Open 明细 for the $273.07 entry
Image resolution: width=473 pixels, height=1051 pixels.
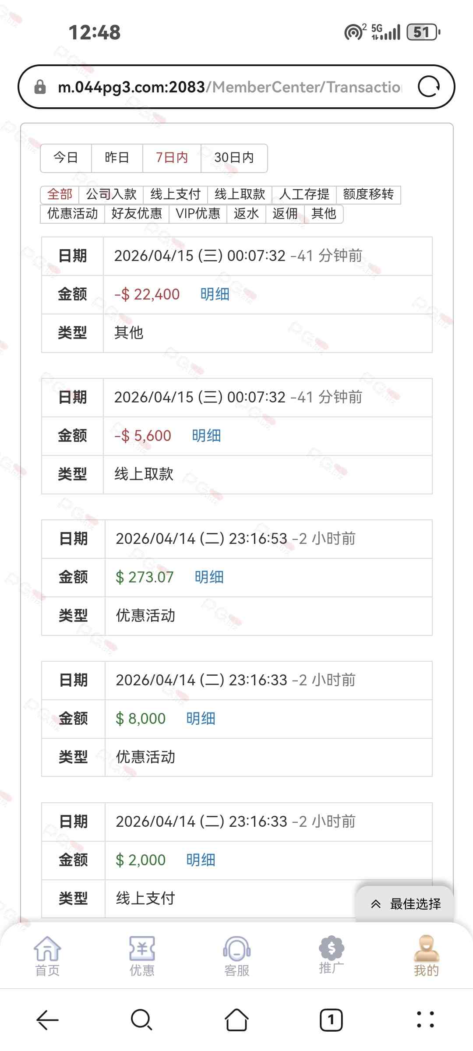209,577
